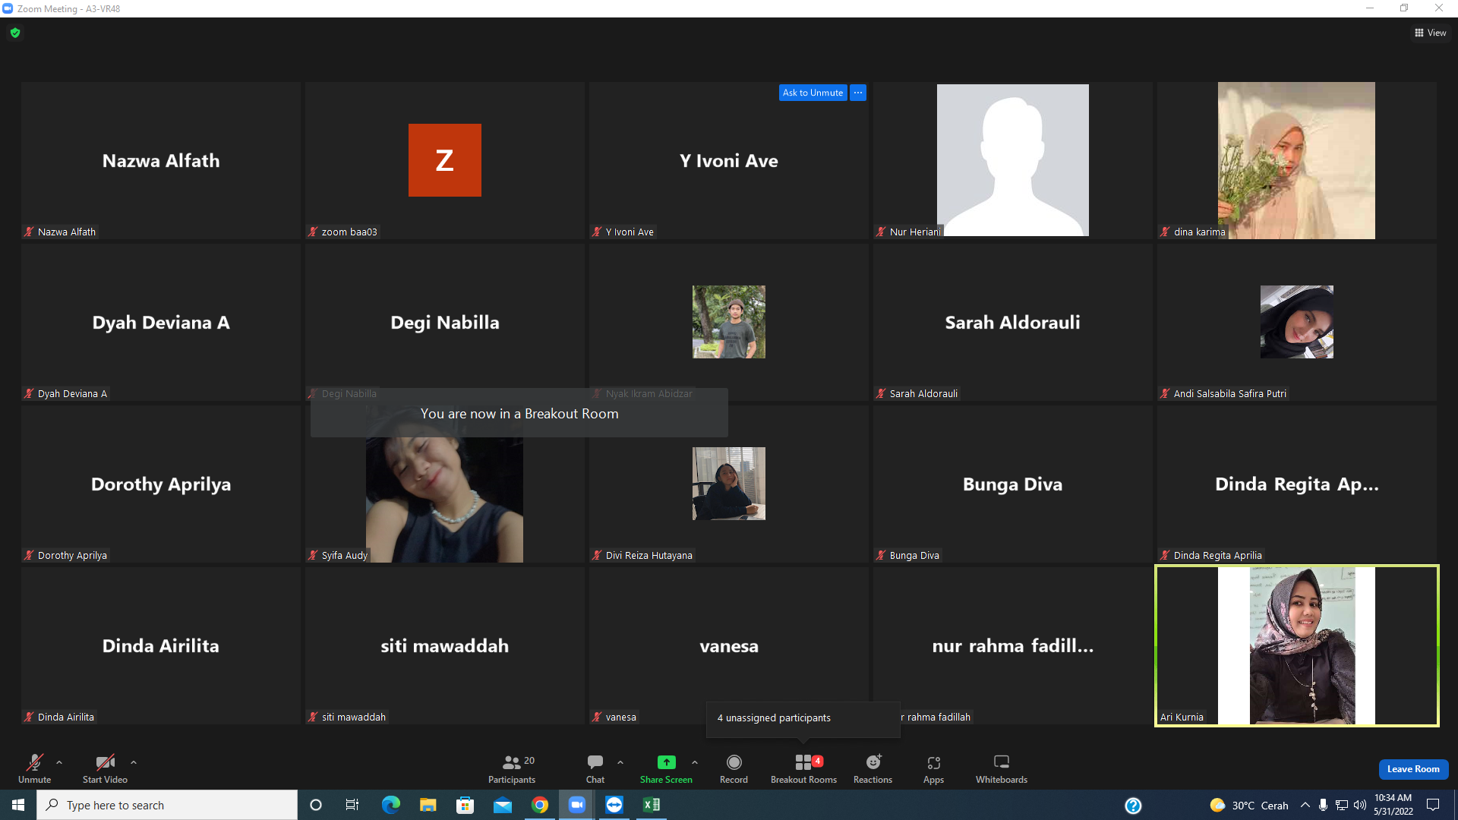Leave the breakout room
The height and width of the screenshot is (820, 1458).
tap(1413, 769)
